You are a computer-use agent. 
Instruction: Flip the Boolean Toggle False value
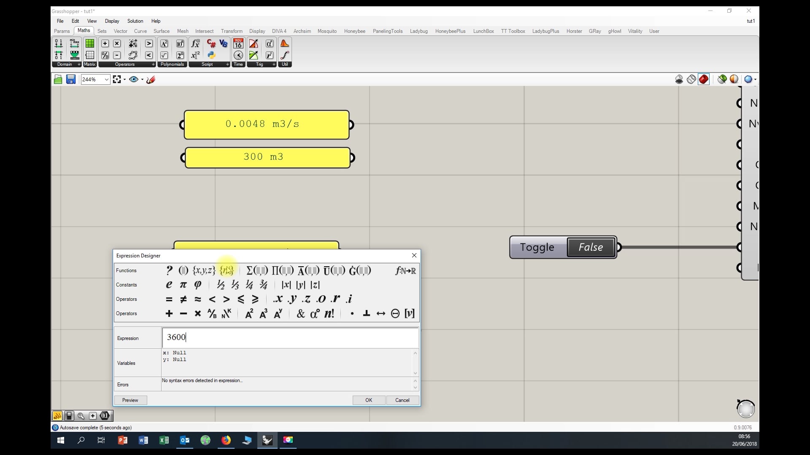tap(591, 247)
